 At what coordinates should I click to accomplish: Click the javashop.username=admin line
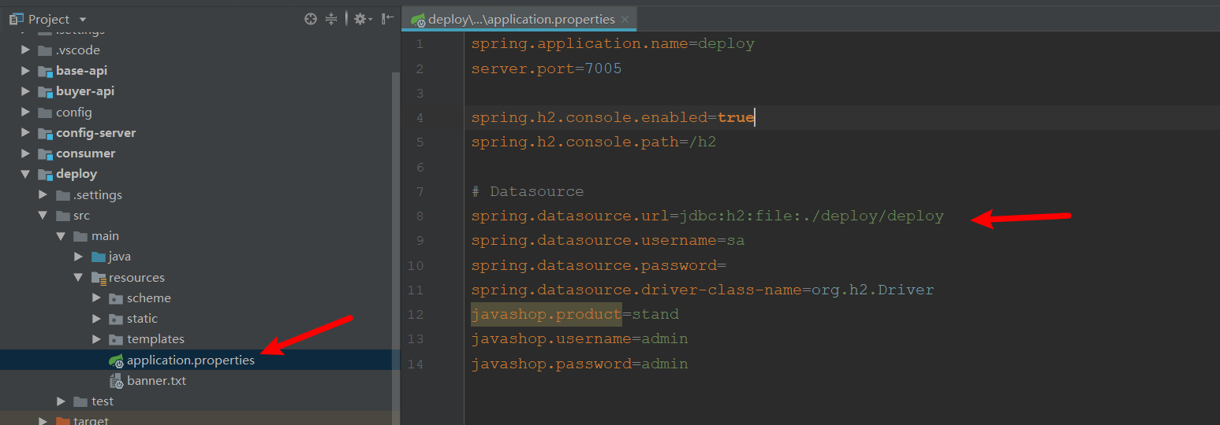(580, 338)
